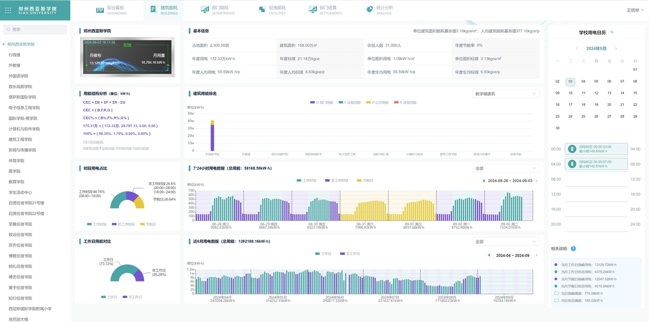This screenshot has height=322, width=649.
Task: Select 音乐戏剧学院 in the tree
Action: (x=20, y=86)
